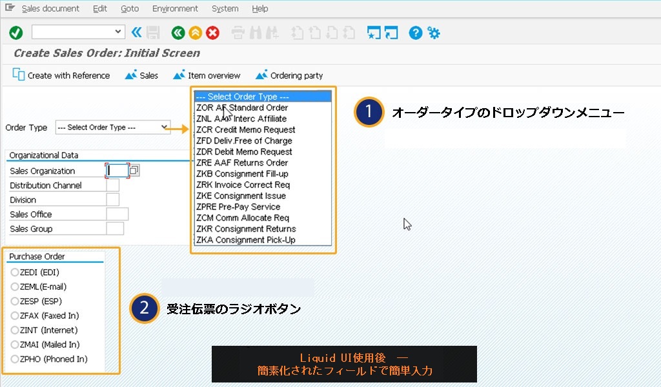Click the Sales Organization search help icon
661x387 pixels.
pyautogui.click(x=134, y=171)
